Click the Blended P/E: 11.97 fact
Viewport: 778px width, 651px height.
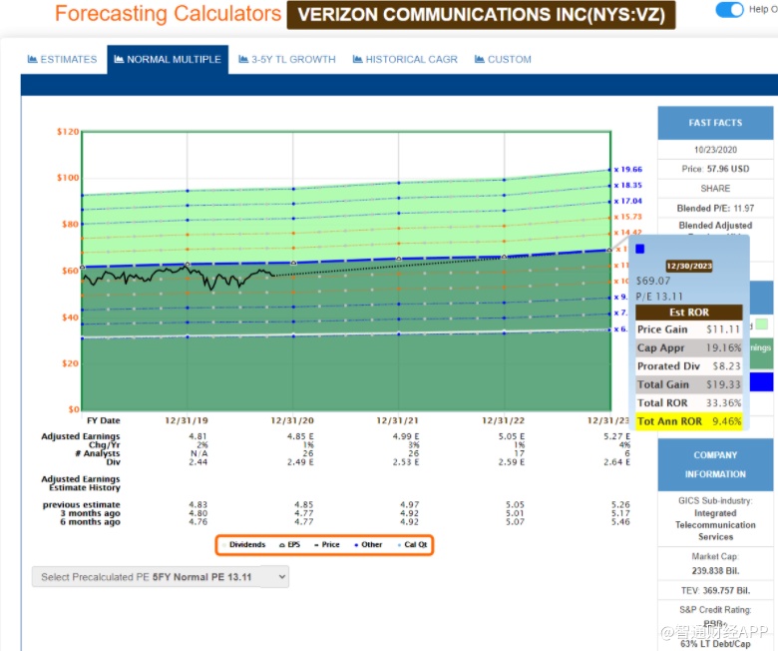coord(715,208)
